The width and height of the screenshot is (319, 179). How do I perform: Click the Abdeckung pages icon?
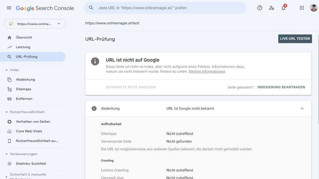click(x=9, y=80)
